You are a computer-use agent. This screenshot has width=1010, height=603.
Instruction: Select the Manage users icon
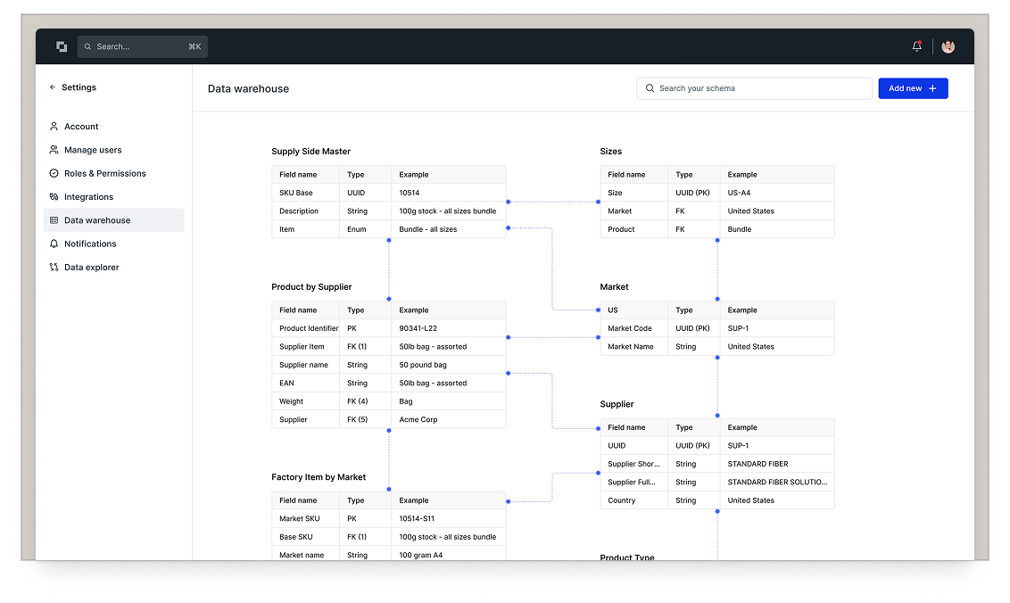(54, 150)
